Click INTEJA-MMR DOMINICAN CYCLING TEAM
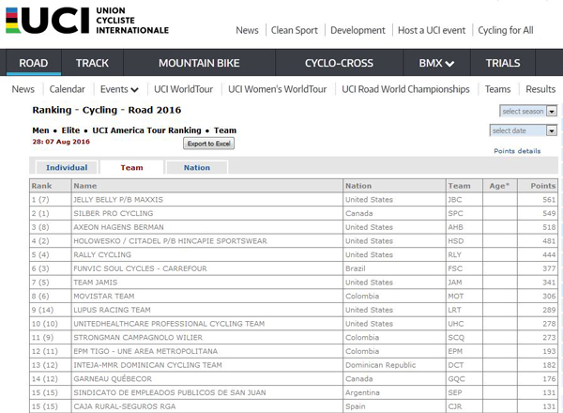563x413 pixels. pos(147,365)
